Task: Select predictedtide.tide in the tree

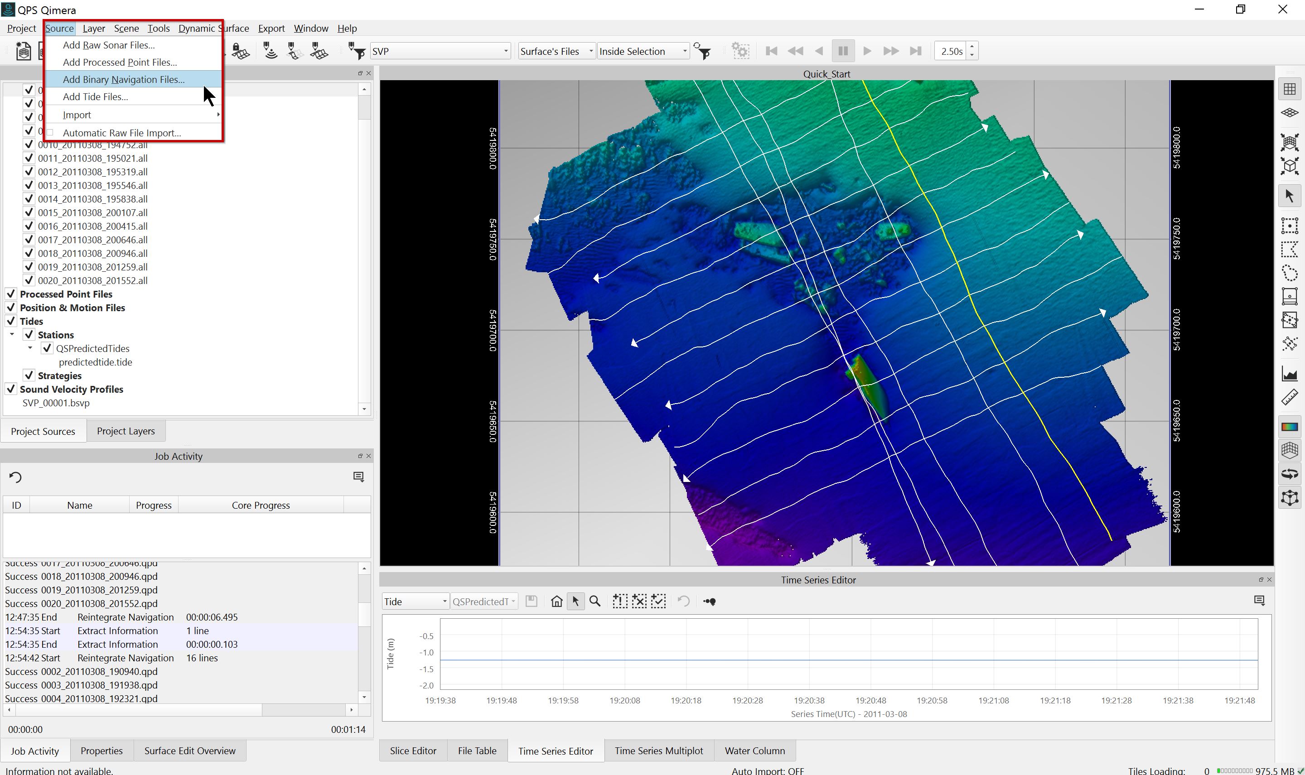Action: pyautogui.click(x=95, y=362)
